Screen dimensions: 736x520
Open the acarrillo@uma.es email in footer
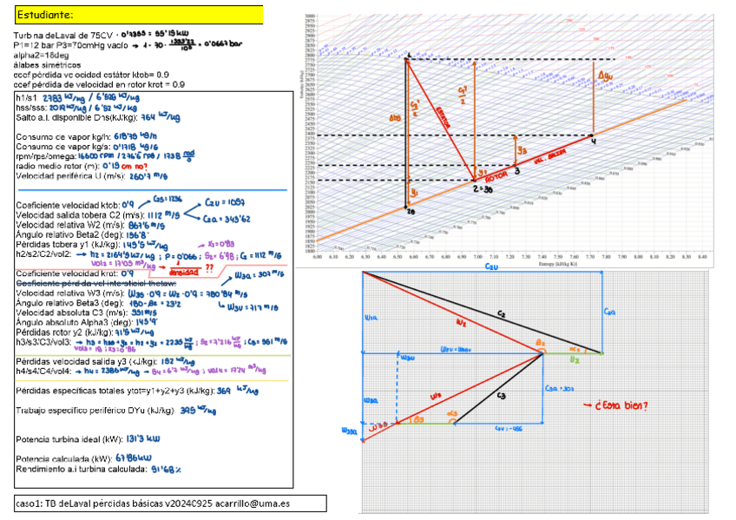click(x=253, y=504)
